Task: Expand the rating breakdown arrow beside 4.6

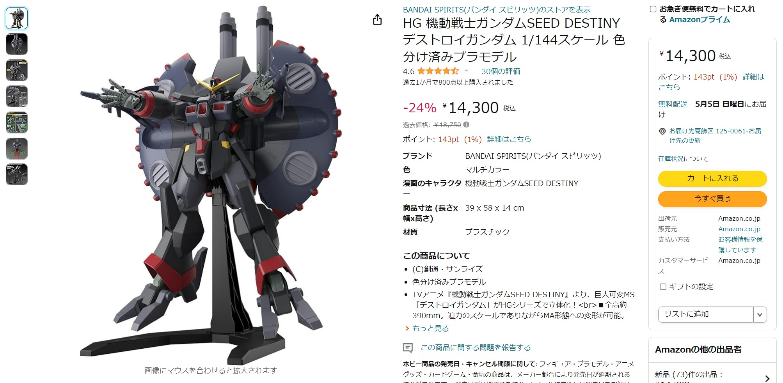Action: point(466,71)
